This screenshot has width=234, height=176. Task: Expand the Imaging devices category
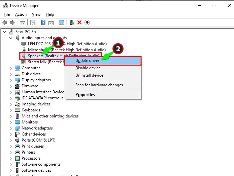click(x=11, y=104)
